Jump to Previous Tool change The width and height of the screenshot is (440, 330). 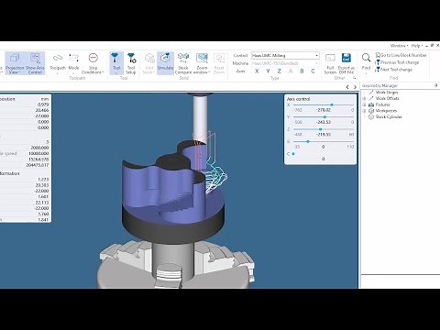397,62
